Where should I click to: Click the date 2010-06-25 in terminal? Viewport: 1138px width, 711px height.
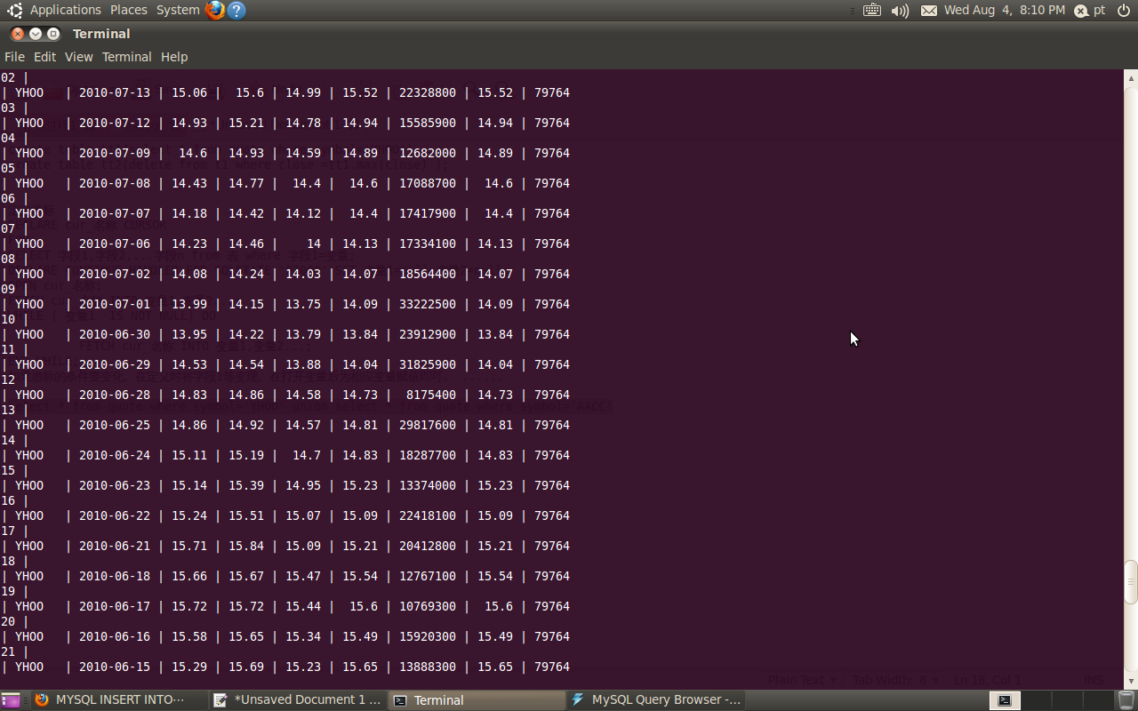(x=115, y=425)
